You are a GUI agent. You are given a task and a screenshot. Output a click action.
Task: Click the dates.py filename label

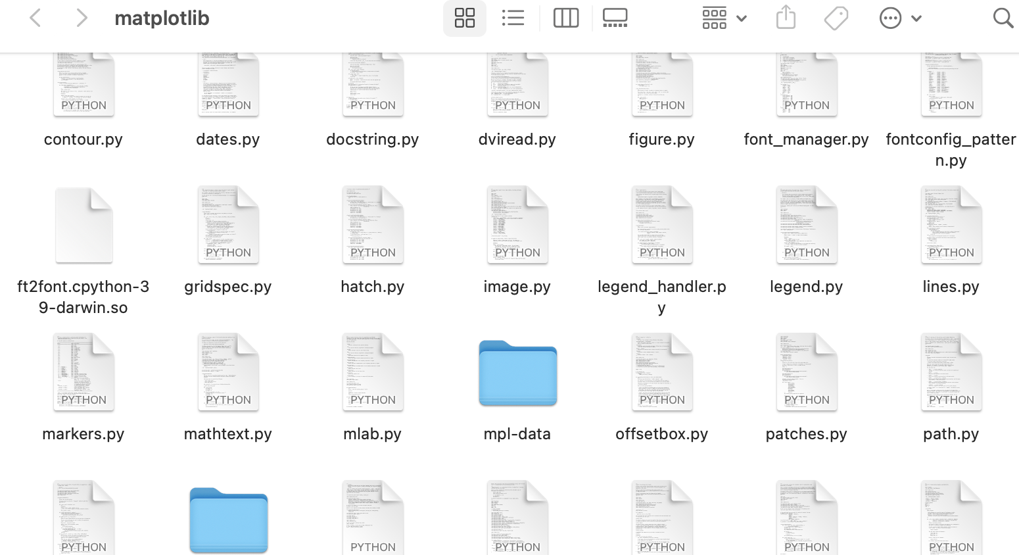click(228, 139)
